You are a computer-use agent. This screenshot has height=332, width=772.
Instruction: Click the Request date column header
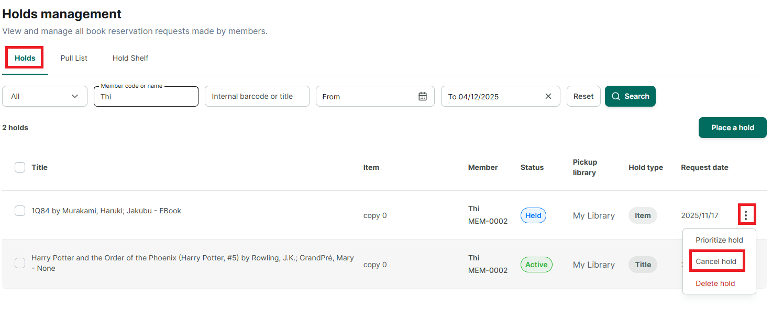pyautogui.click(x=704, y=167)
